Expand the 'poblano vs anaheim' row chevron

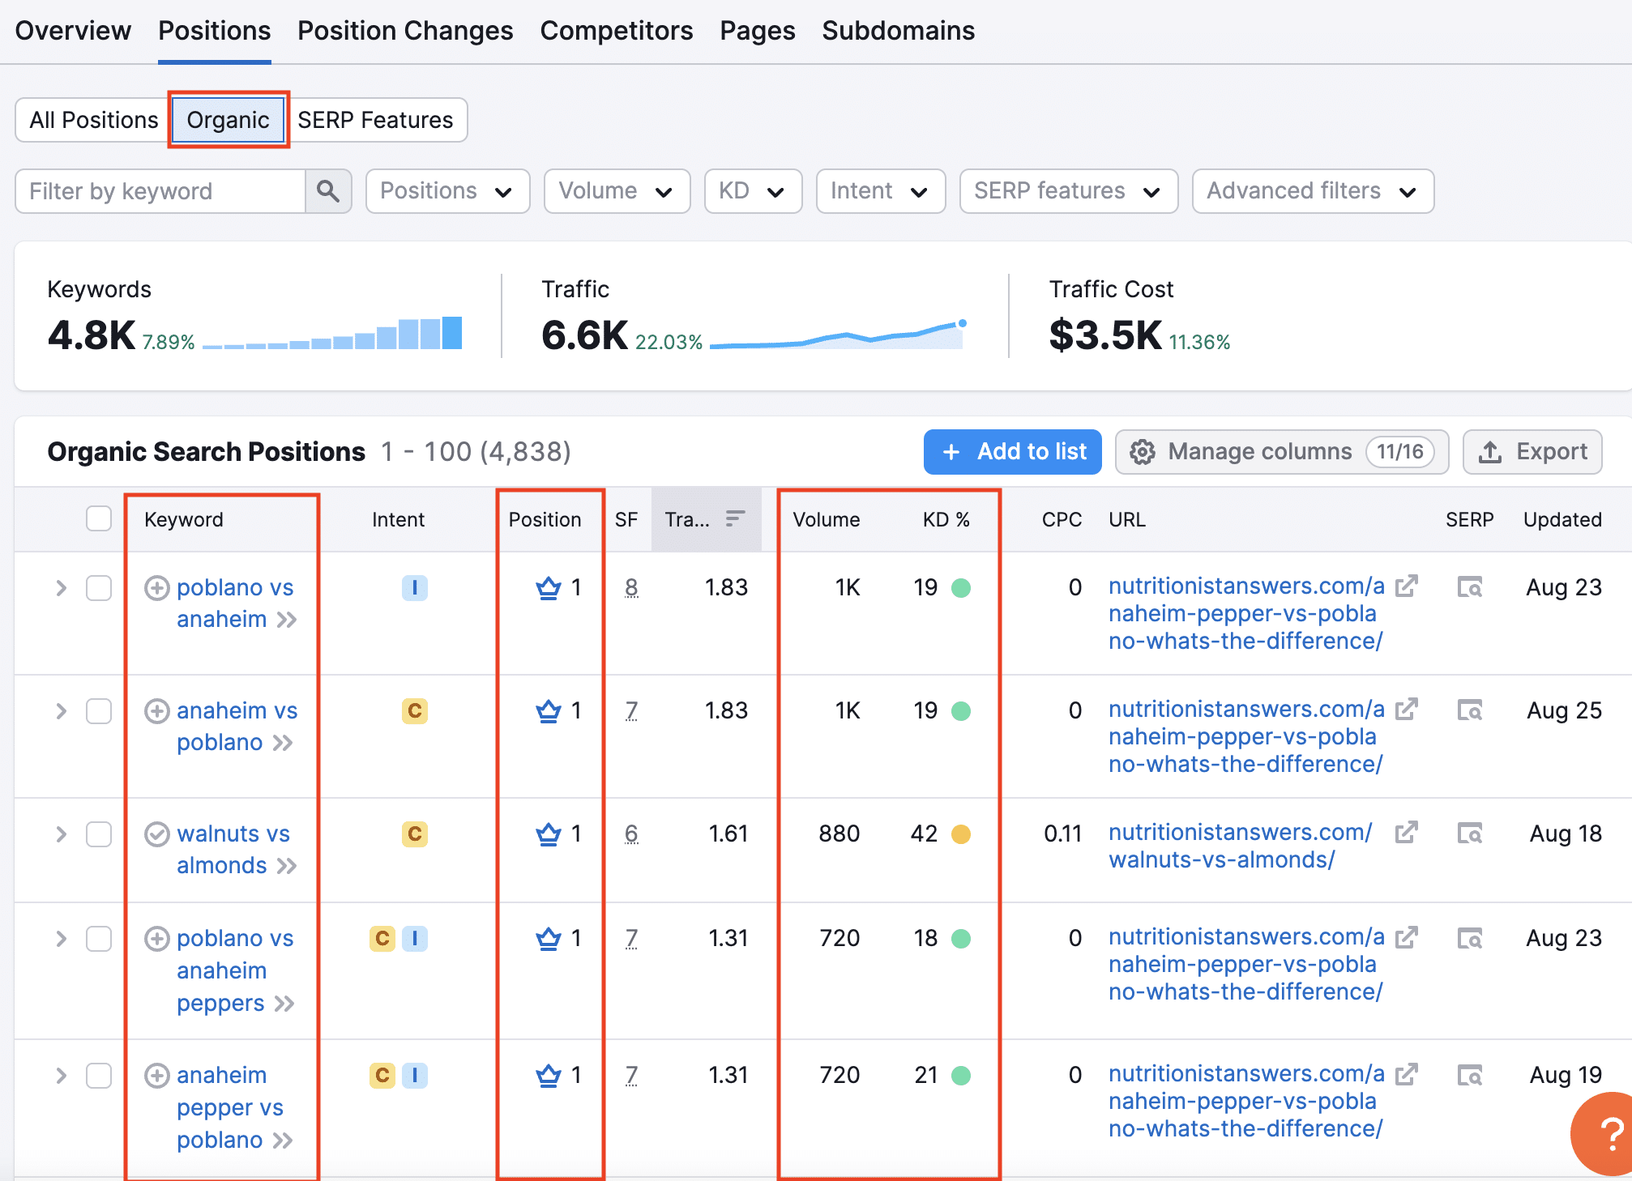tap(61, 588)
